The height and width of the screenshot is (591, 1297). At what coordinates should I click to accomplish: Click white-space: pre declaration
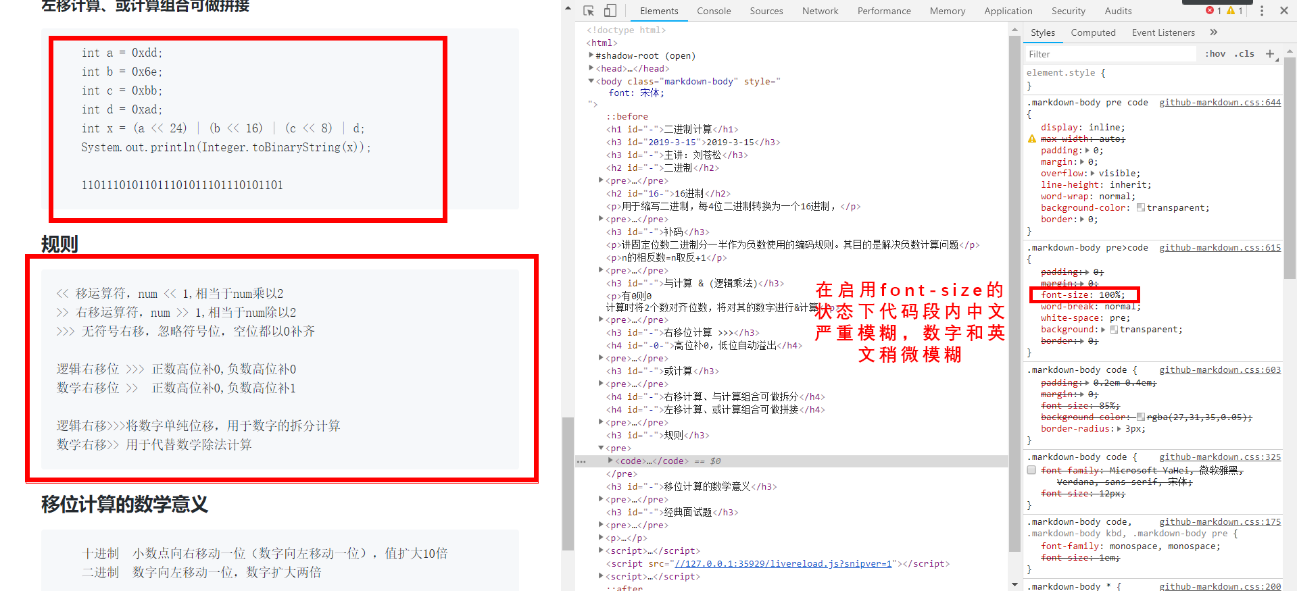click(1085, 318)
